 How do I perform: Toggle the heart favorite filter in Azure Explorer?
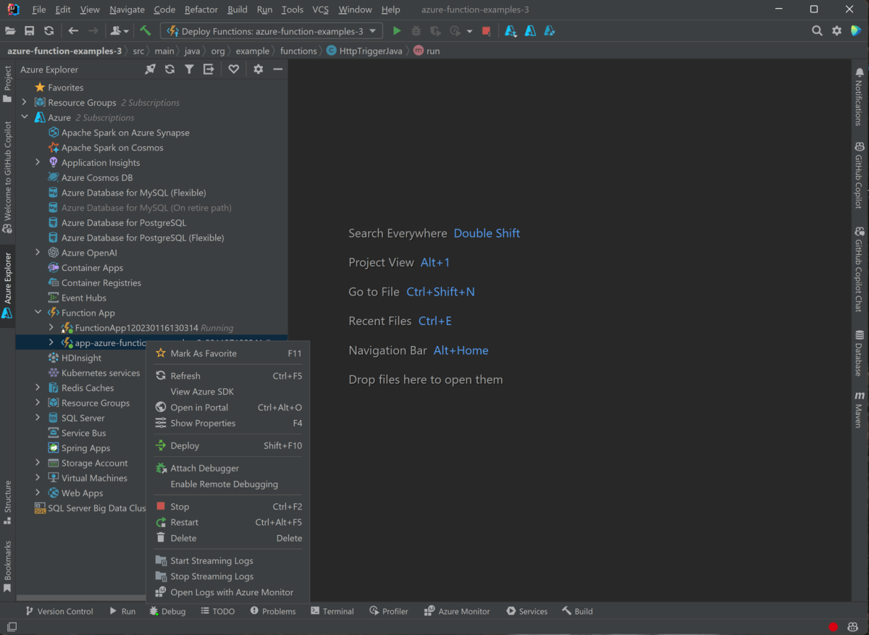click(x=233, y=69)
